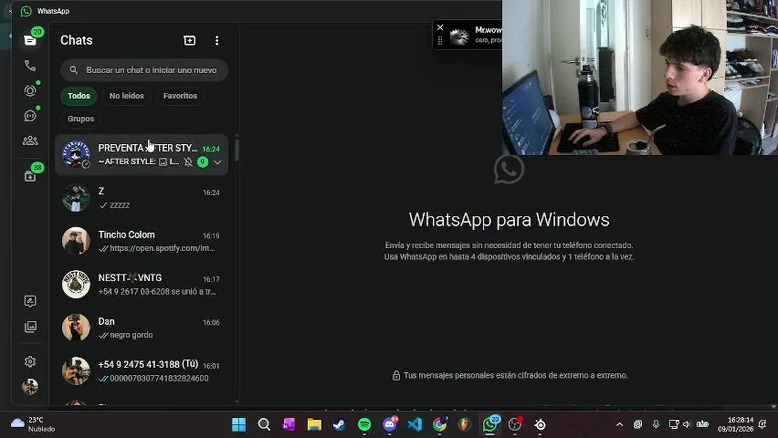Open the chat with Dan

(x=142, y=328)
